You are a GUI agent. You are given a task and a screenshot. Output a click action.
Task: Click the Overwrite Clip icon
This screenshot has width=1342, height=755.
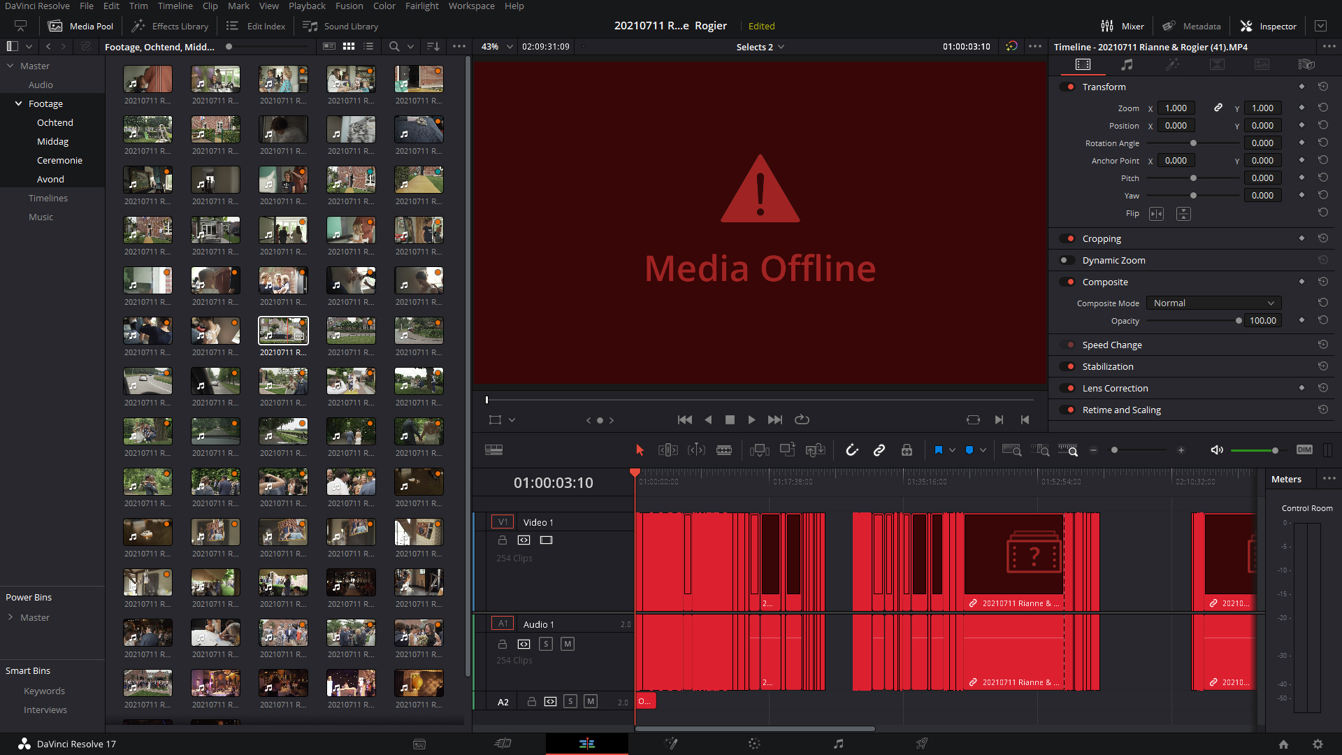pos(788,450)
